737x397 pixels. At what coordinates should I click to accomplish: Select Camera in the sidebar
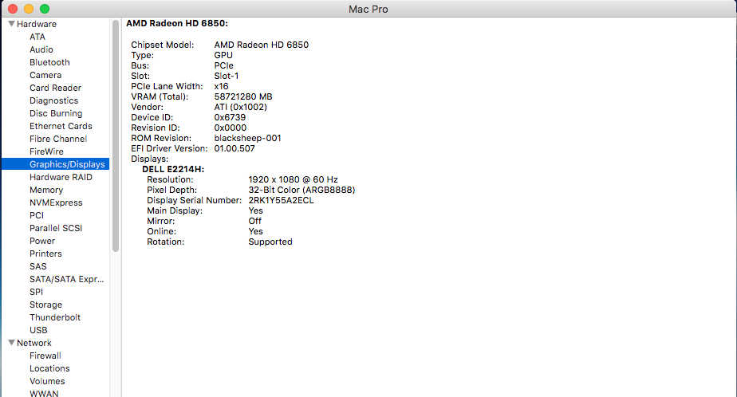[x=45, y=75]
